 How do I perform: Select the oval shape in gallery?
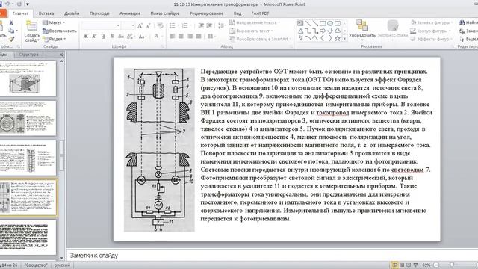[x=330, y=23]
